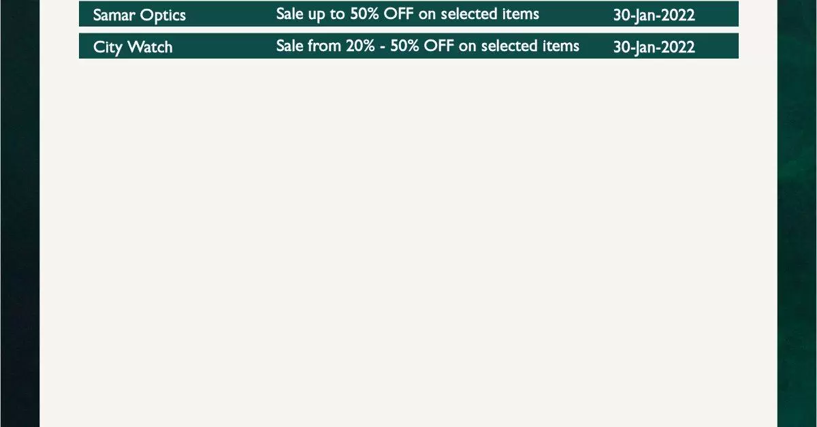The height and width of the screenshot is (427, 817).
Task: Click 'up to' in the Samar Optics offer
Action: coord(327,14)
